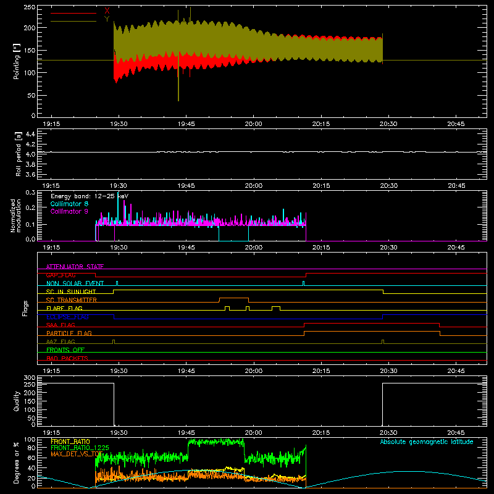Click the green FRONT_RATIO_1225 plateau near 19:50
The image size is (494, 494).
(x=216, y=443)
